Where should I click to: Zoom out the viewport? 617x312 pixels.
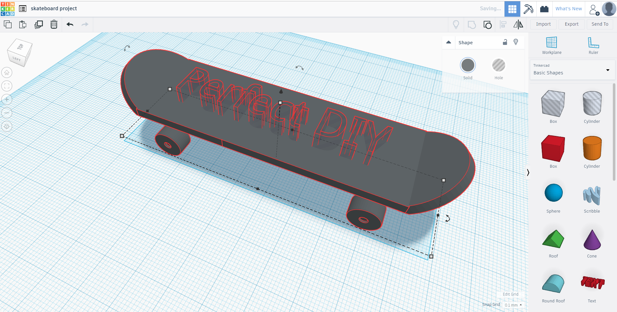pos(7,113)
